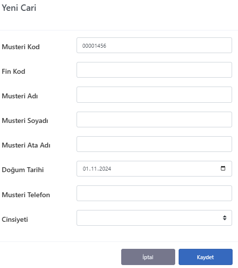Viewport: 238px width, 268px height.
Task: Focus the Fin Kod input box
Action: [154, 70]
